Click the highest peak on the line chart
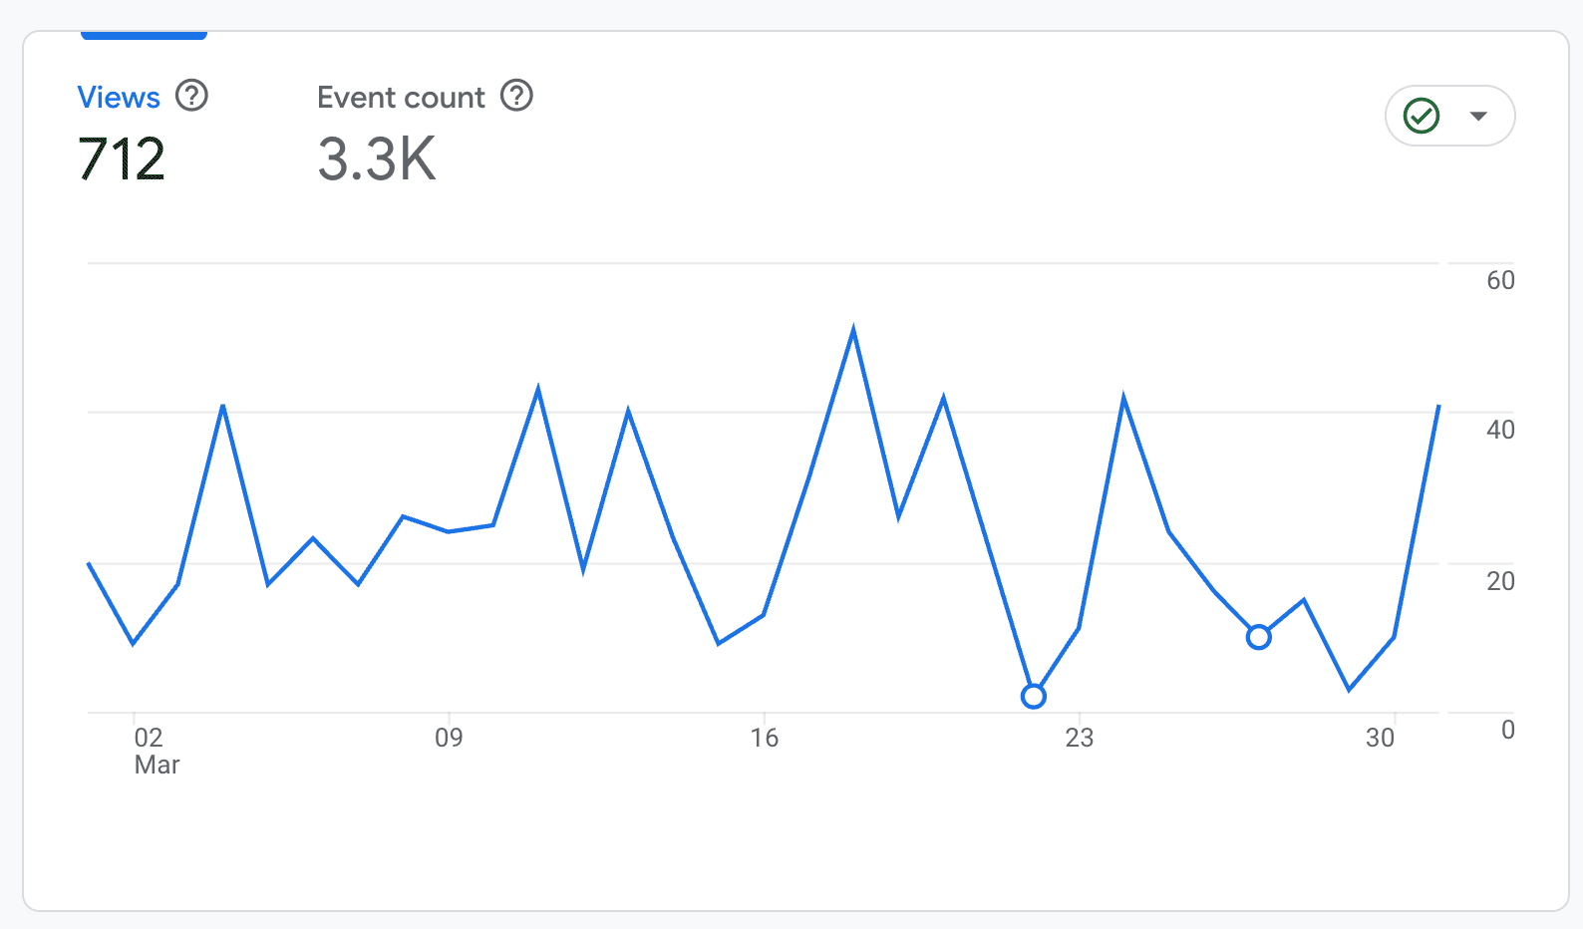 (853, 330)
